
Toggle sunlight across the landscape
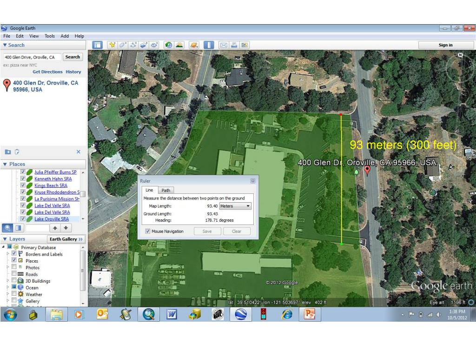click(179, 45)
